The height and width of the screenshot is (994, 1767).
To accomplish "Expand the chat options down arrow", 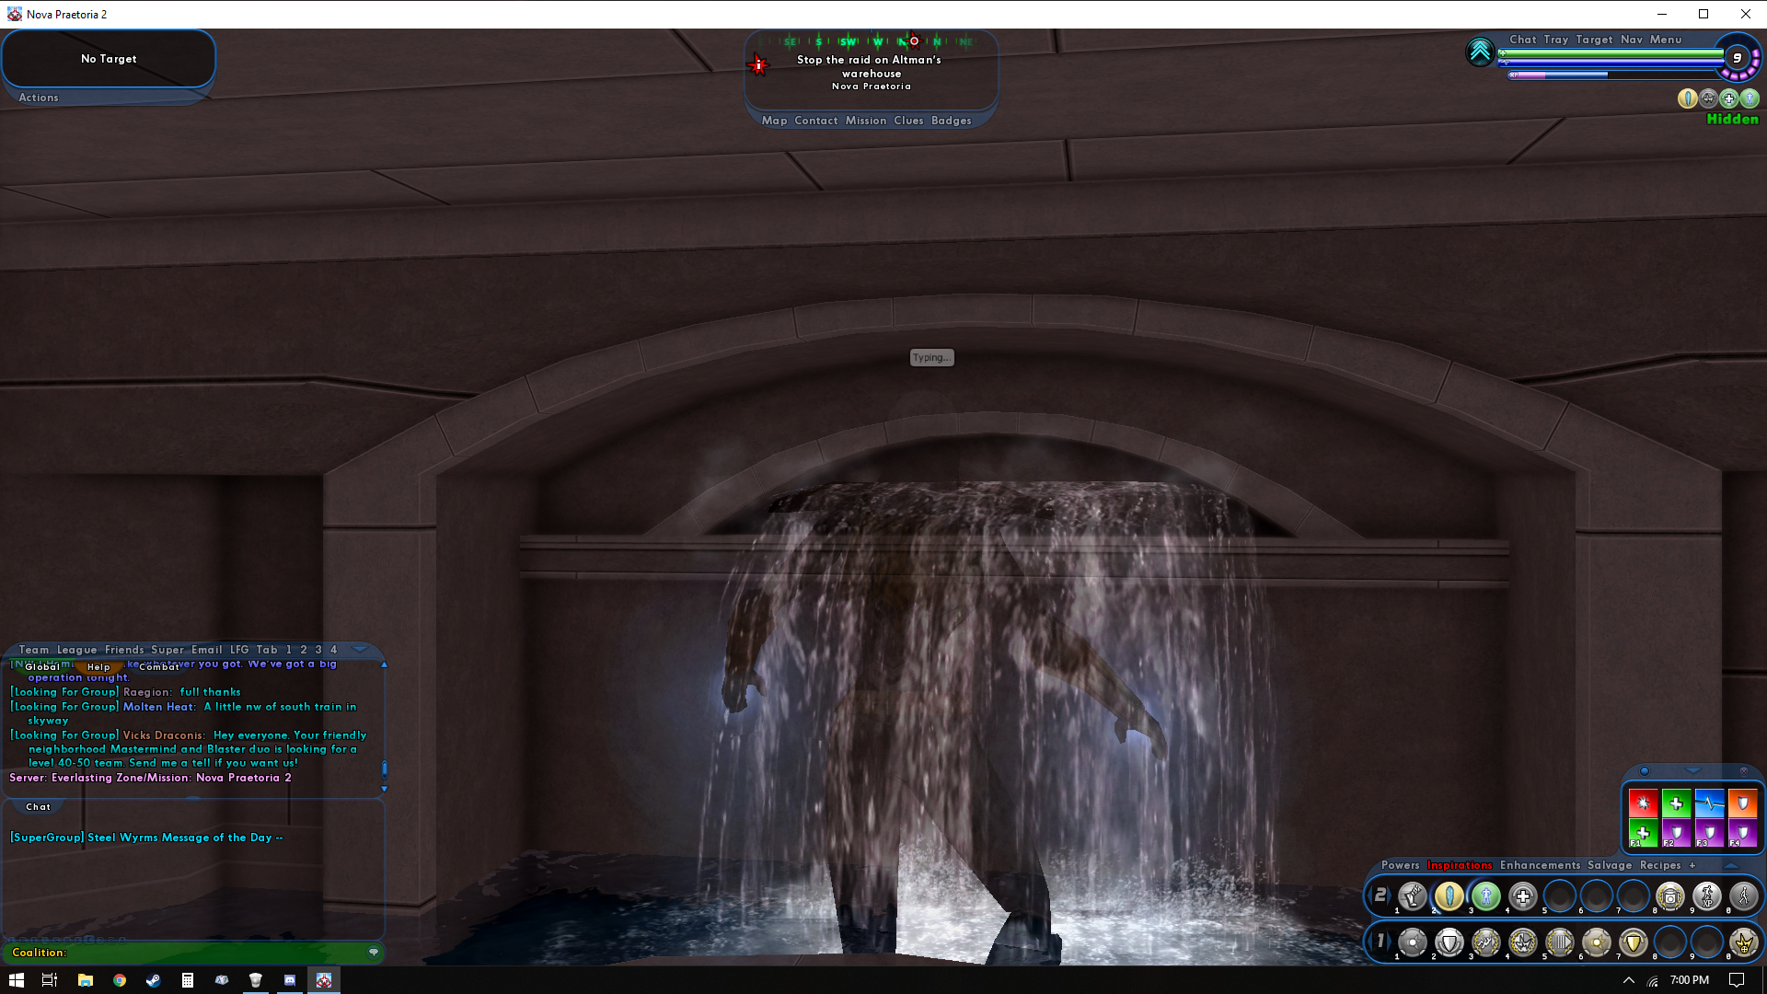I will tap(360, 650).
